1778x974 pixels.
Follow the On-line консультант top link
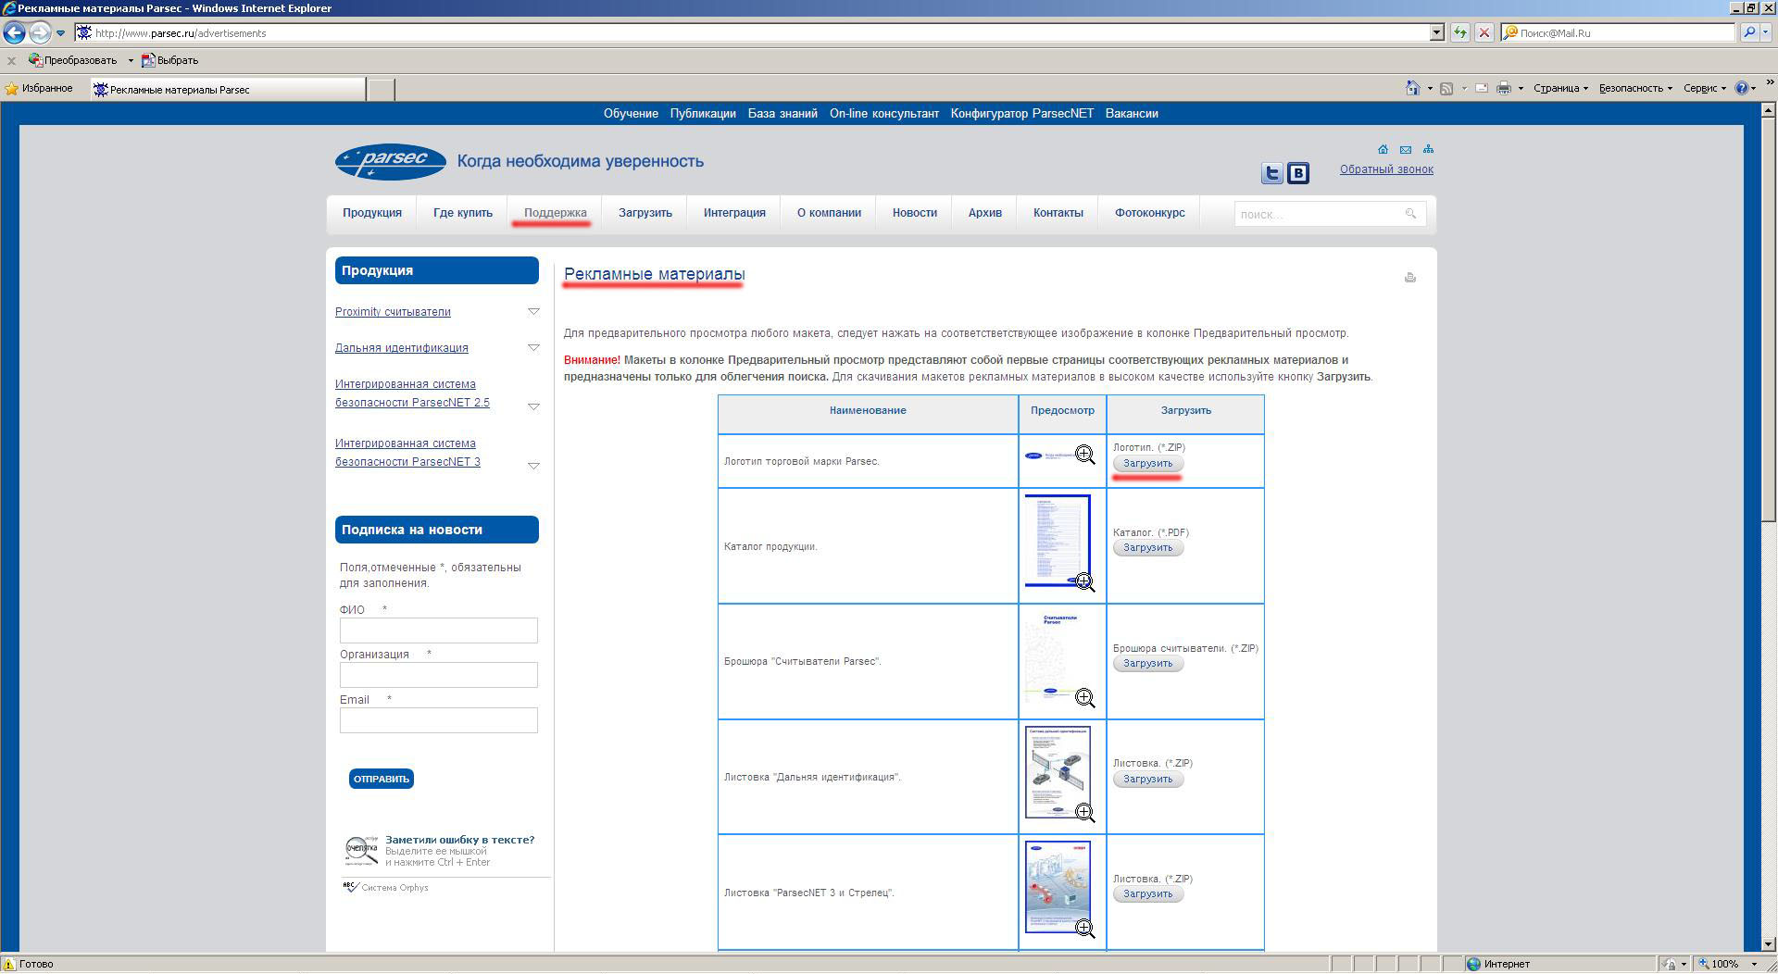[x=884, y=114]
